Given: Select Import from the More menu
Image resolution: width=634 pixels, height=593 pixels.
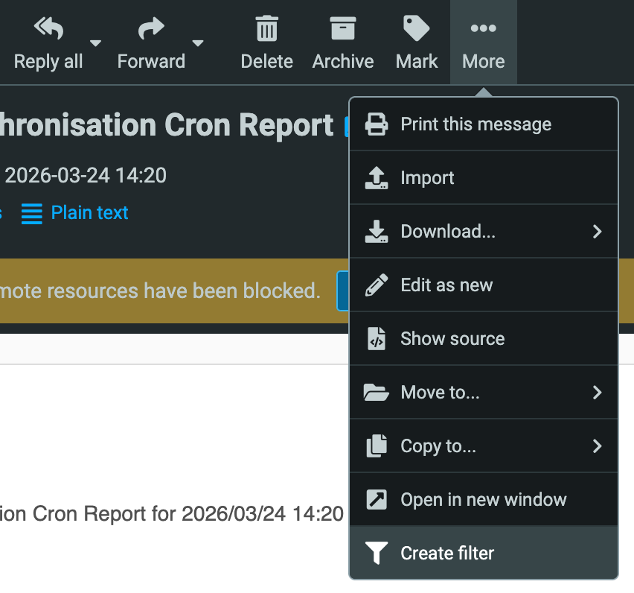Looking at the screenshot, I should 427,178.
